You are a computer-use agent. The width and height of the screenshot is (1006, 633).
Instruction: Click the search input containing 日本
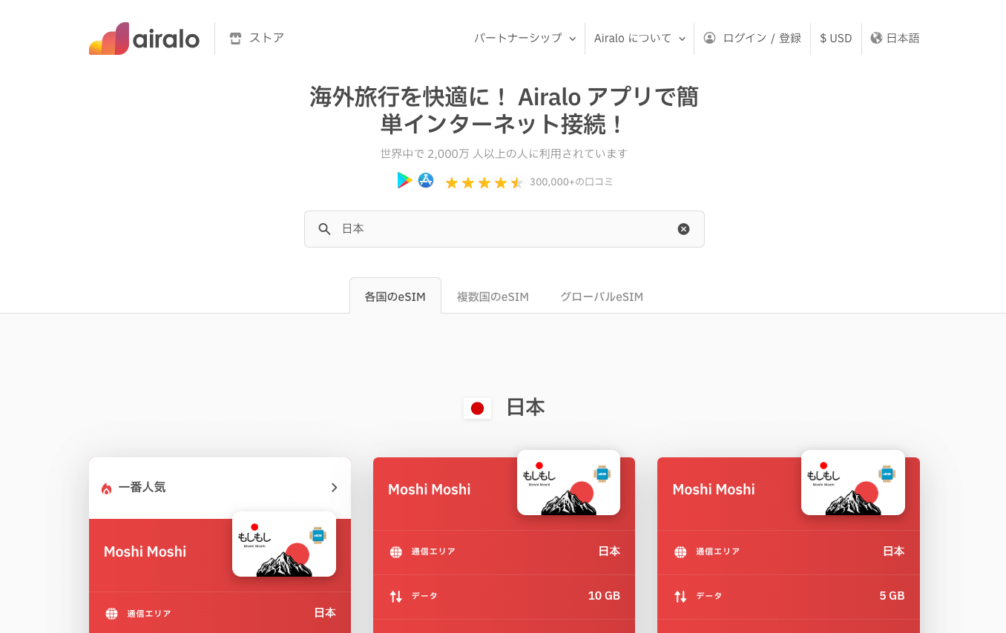click(504, 229)
